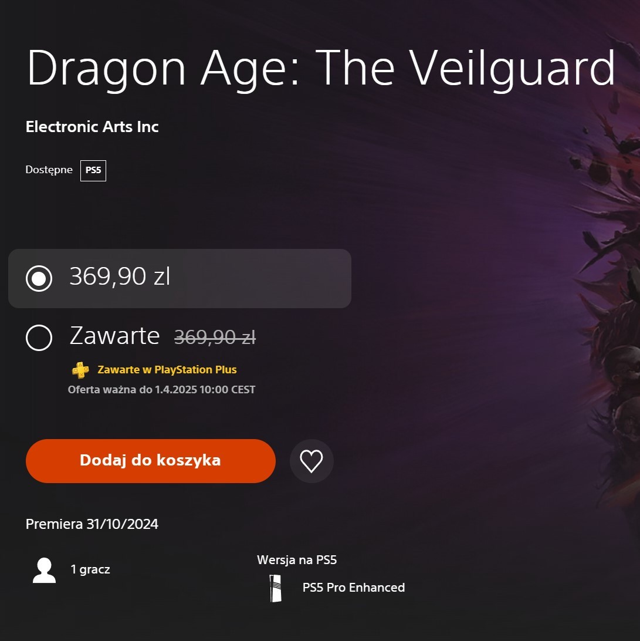Click the Dodaj do koszyka button

(151, 461)
